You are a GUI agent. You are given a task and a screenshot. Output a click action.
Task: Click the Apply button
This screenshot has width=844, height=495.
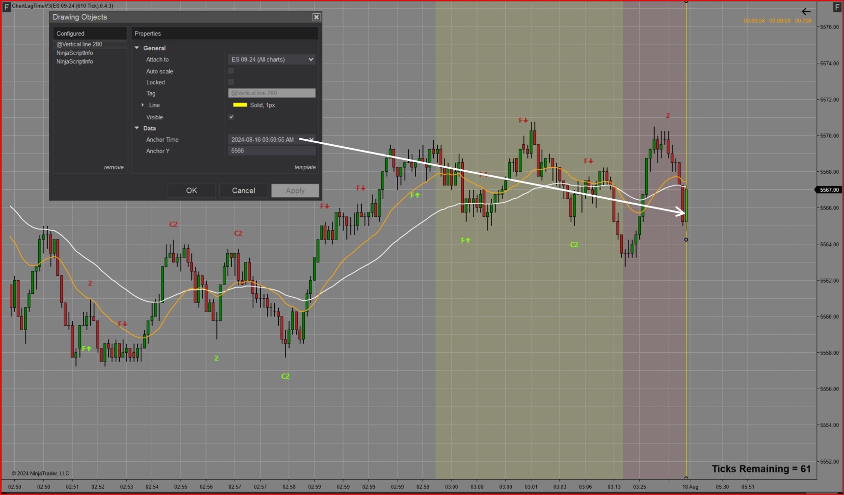click(295, 190)
